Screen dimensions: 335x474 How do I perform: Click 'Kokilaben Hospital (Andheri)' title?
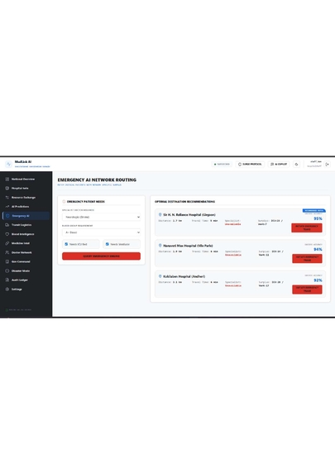(x=184, y=276)
